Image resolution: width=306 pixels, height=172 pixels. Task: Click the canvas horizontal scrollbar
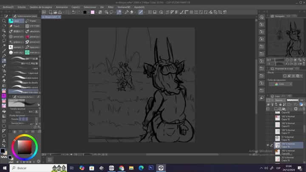(x=182, y=155)
